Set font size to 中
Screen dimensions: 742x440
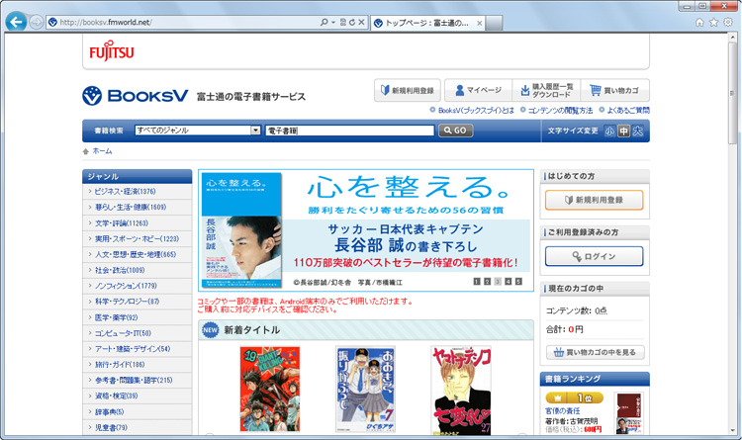[623, 132]
